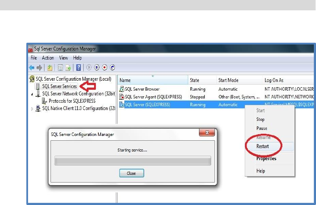Select the SQL Server Agent (SQLEXPRESS) row name
The width and height of the screenshot is (316, 205).
click(x=153, y=97)
